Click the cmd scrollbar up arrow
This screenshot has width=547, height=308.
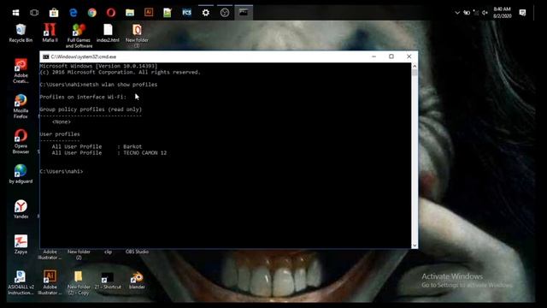tap(415, 66)
